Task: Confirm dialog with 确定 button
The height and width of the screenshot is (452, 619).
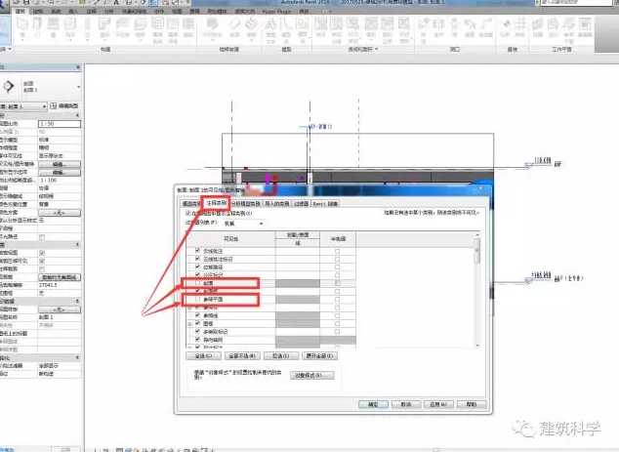Action: 373,404
